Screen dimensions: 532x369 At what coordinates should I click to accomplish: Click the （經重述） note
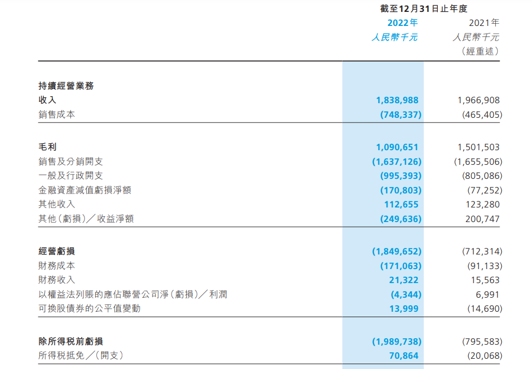(x=480, y=51)
